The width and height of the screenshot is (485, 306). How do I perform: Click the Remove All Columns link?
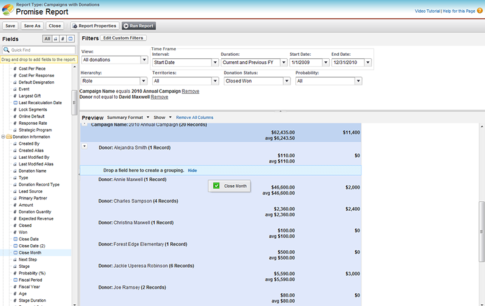pyautogui.click(x=195, y=117)
